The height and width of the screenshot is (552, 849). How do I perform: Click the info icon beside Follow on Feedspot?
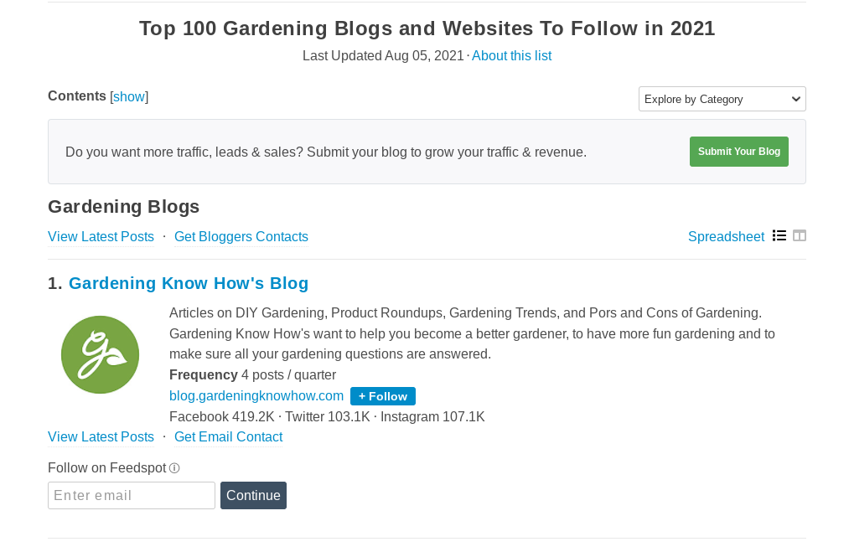click(x=174, y=468)
